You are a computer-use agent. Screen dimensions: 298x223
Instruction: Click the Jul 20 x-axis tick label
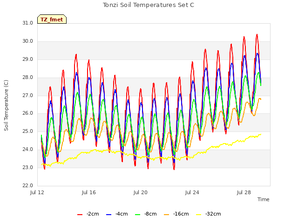(141, 192)
